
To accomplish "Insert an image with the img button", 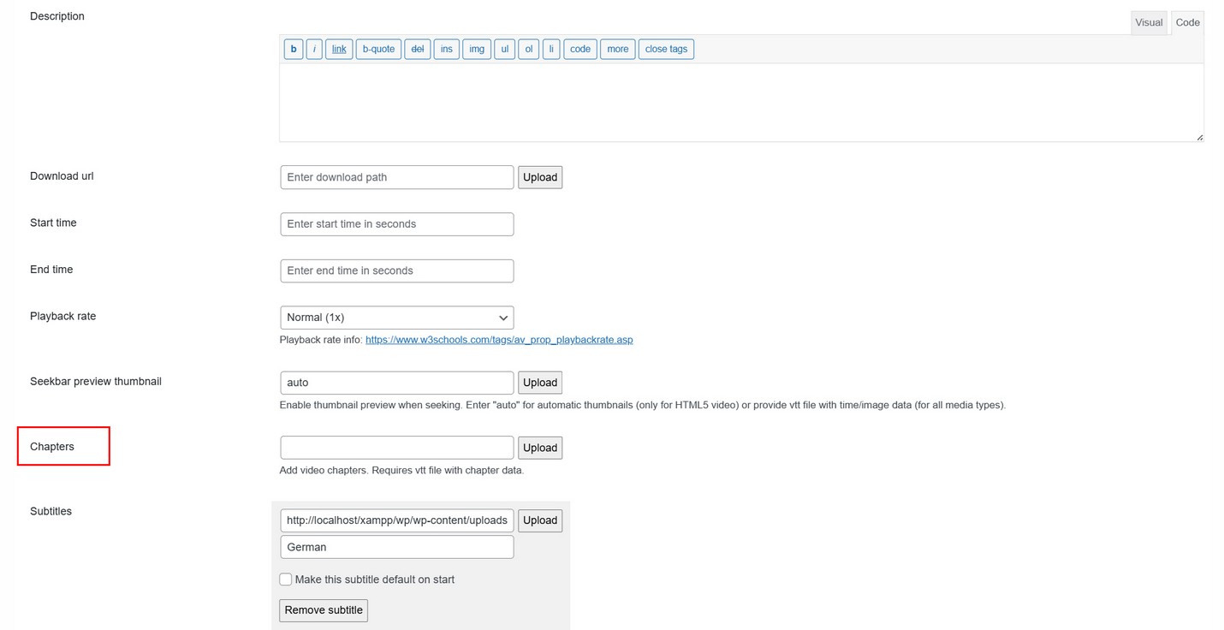I will [x=477, y=49].
